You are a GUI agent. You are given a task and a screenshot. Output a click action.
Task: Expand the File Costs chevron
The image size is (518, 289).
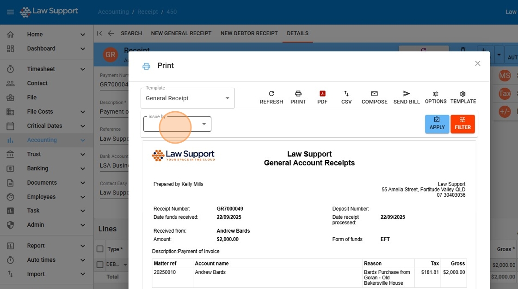(x=83, y=112)
